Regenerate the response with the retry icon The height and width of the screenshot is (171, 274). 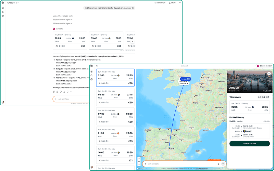[x=67, y=92]
